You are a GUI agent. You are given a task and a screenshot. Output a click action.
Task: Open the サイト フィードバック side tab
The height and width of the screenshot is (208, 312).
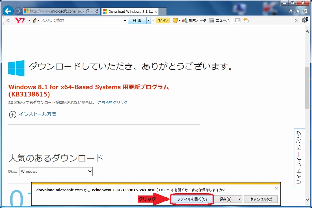pos(299,158)
